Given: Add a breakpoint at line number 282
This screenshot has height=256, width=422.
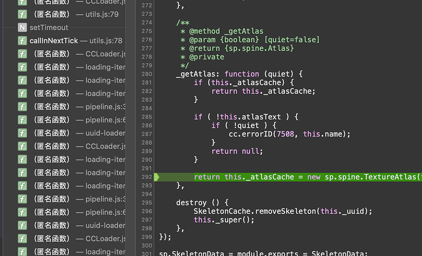Looking at the screenshot, I should pyautogui.click(x=147, y=91).
